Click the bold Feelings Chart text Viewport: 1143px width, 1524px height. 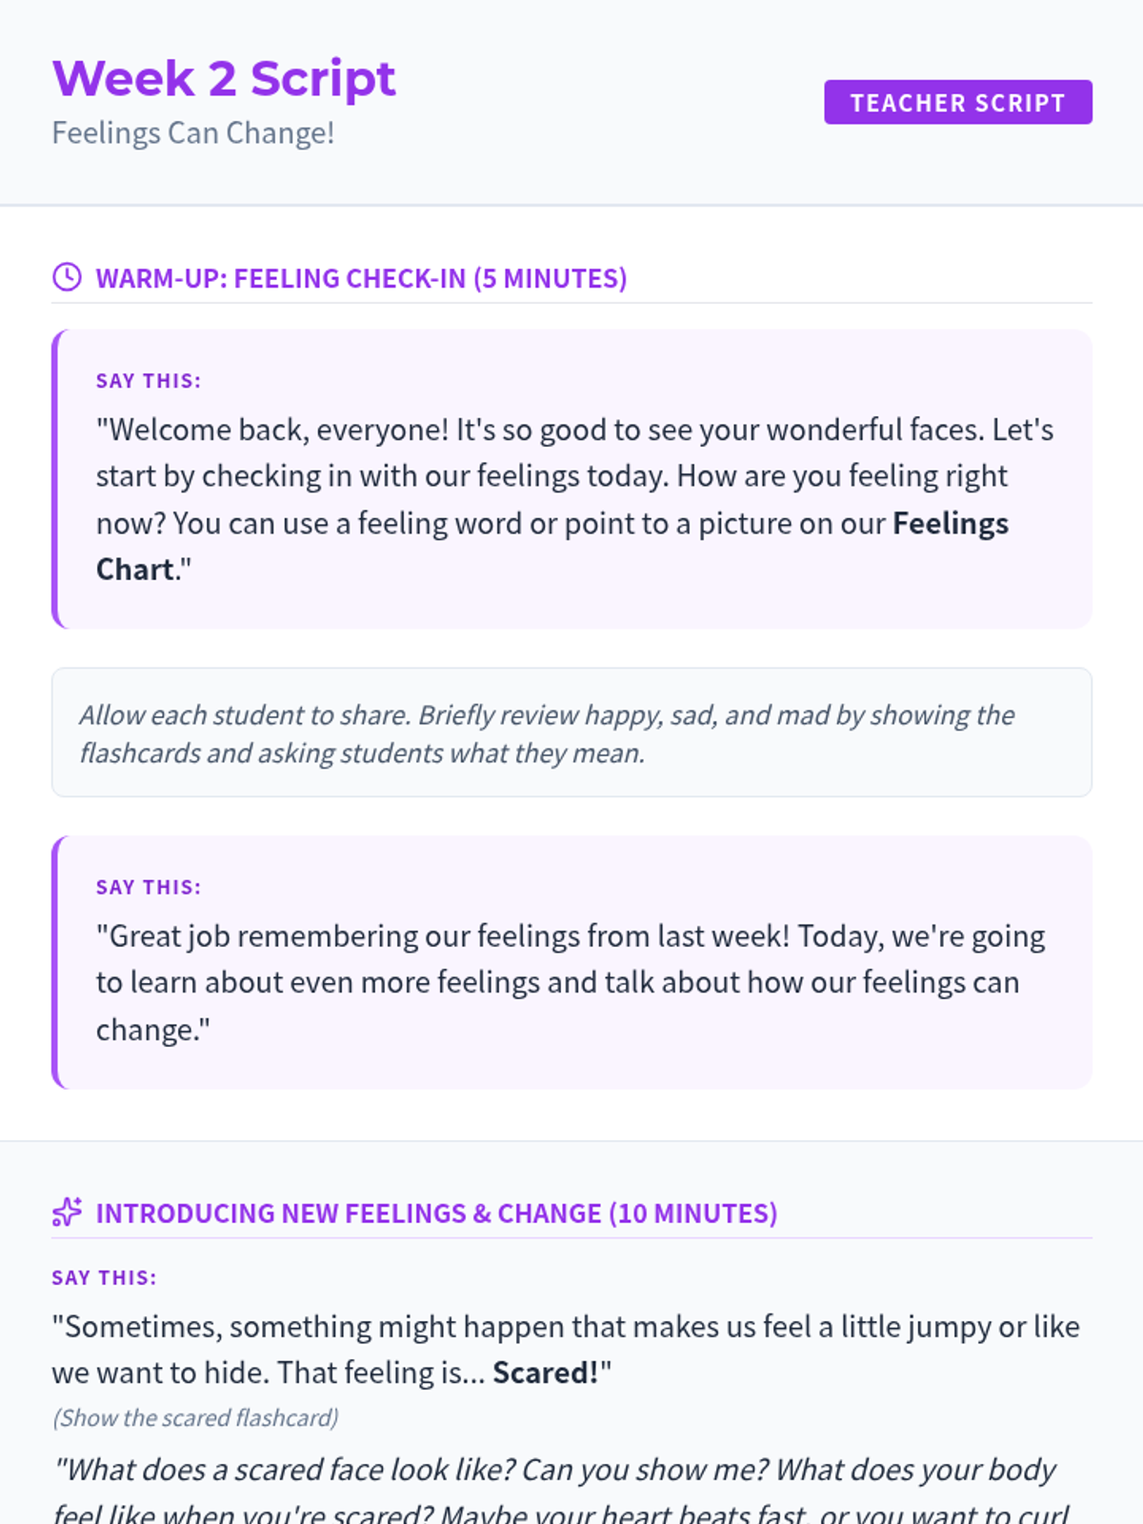(x=552, y=546)
